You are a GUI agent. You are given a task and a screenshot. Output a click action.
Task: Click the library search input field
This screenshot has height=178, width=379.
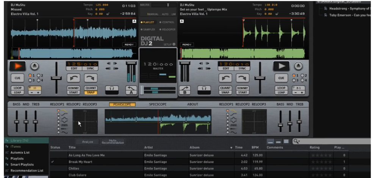coord(335,141)
